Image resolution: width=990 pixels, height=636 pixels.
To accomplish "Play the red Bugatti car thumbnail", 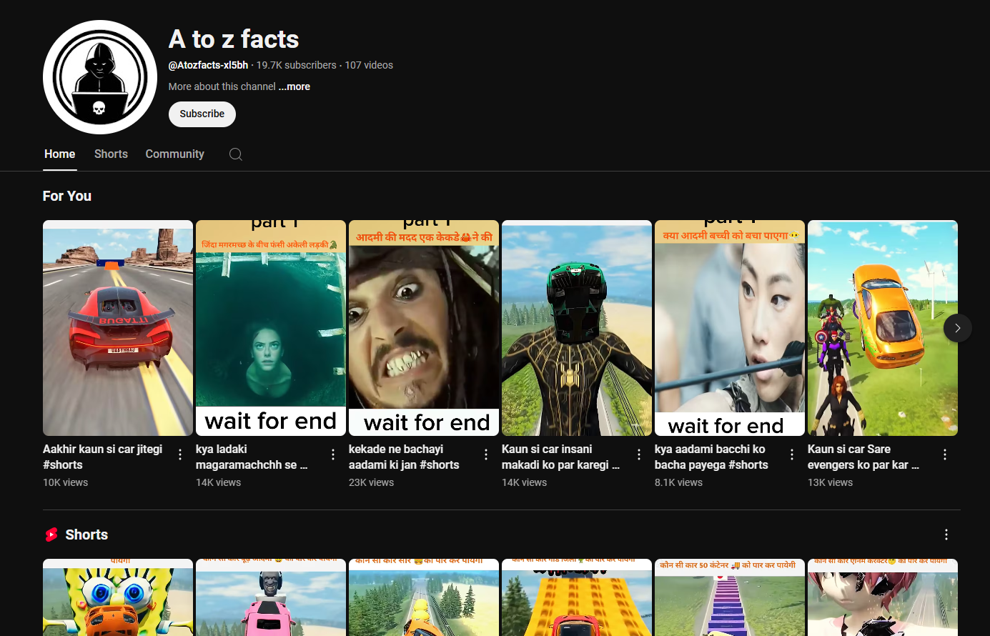I will point(118,328).
